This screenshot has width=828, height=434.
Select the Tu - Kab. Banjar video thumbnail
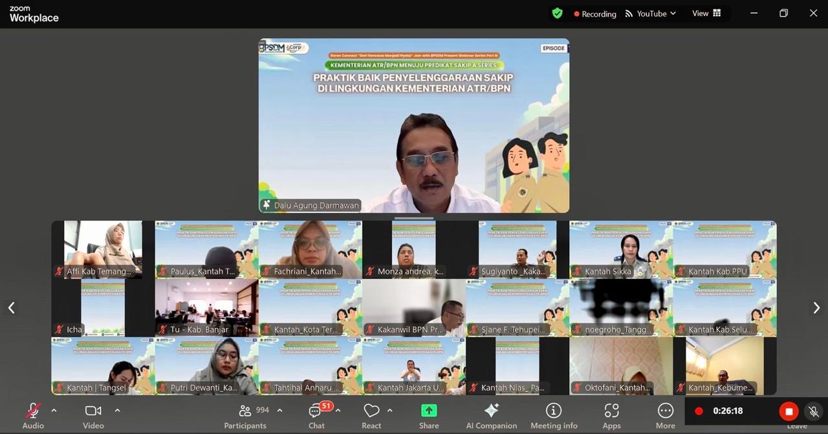pos(206,307)
